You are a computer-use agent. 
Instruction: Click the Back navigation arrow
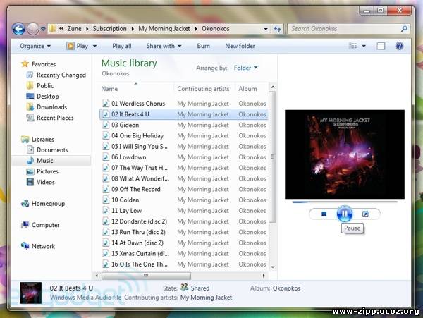coord(18,29)
